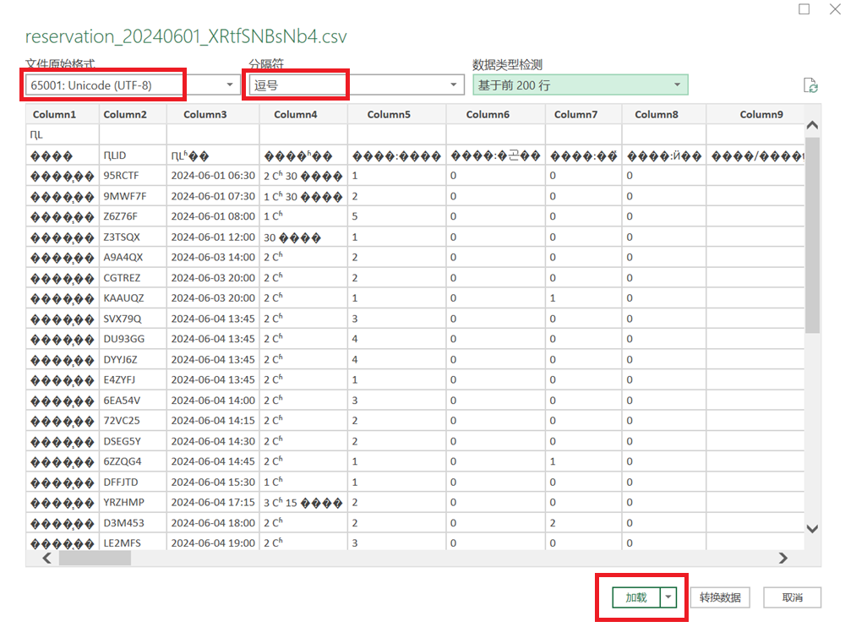The height and width of the screenshot is (627, 845).
Task: Select the Column1 header
Action: 62,114
